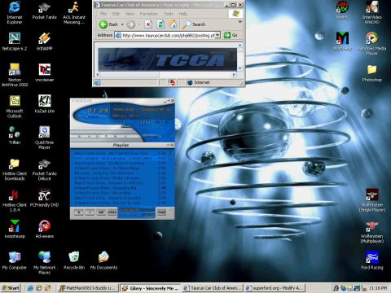Open the Ford Racing desktop icon

(x=371, y=260)
